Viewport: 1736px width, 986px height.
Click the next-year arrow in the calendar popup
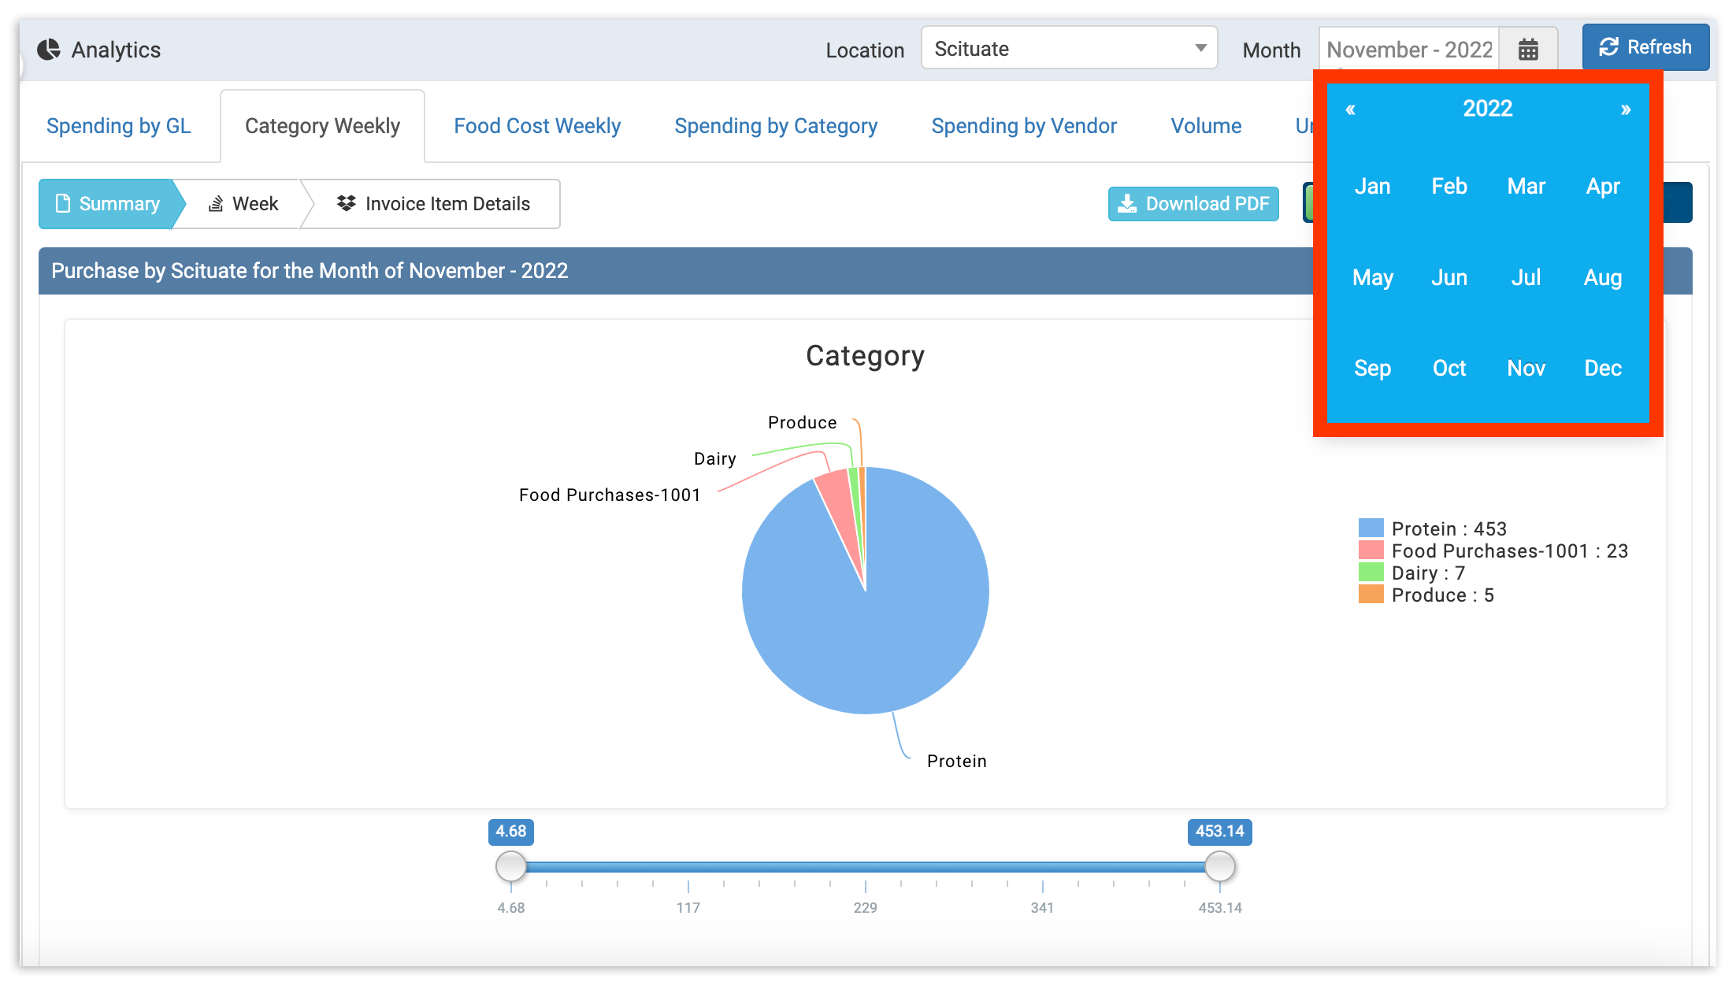click(1624, 110)
